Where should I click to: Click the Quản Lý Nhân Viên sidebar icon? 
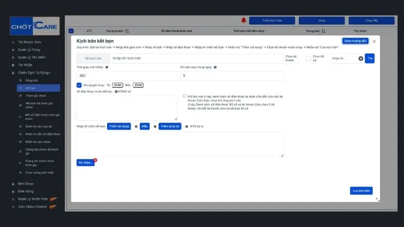[13, 199]
